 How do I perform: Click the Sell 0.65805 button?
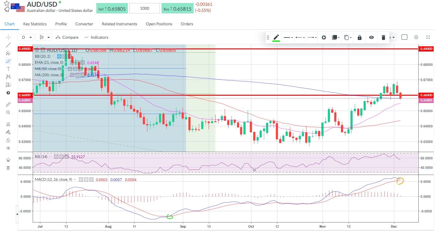112,9
